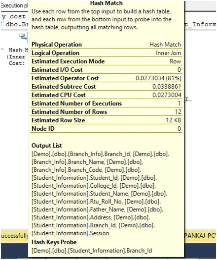Viewport: 217px width, 260px height.
Task: Click the Hash Match operator icon
Action: (23, 37)
